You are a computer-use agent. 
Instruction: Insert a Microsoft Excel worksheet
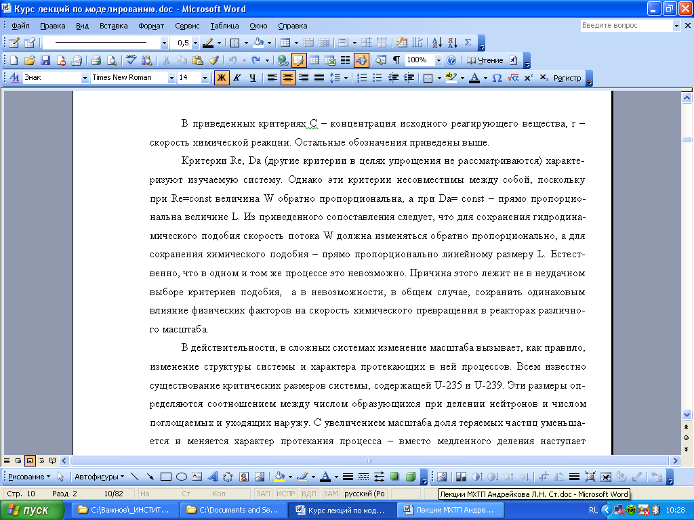pos(330,60)
